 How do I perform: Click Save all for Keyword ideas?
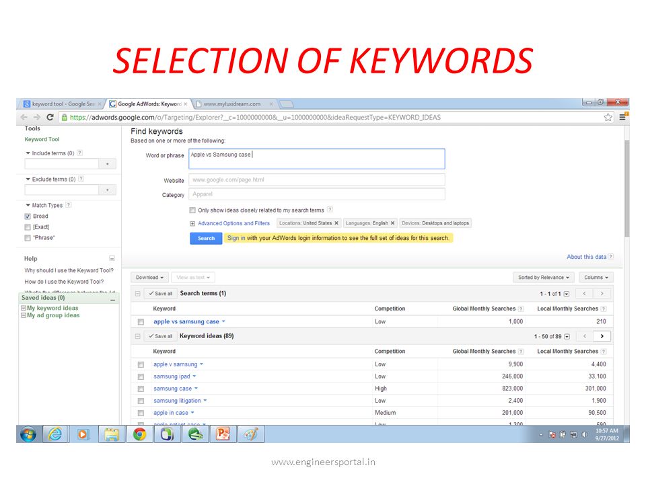pos(161,336)
